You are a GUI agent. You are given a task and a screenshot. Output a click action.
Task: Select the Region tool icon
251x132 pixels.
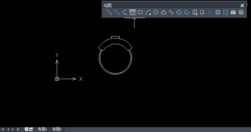coord(226,13)
